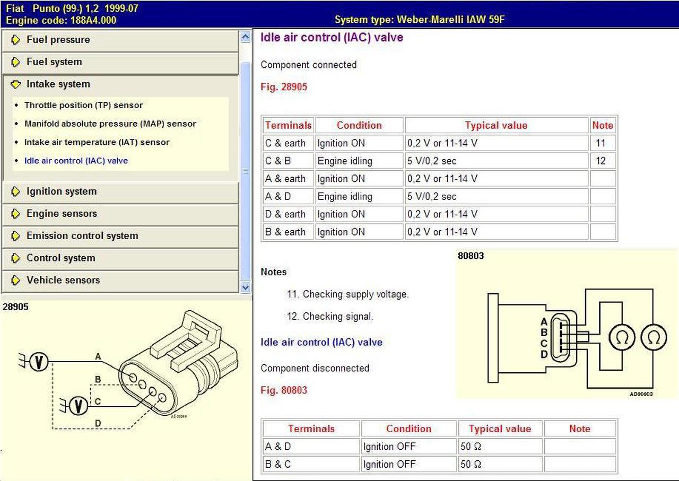Select the Intake system menu header
679x481 pixels.
(x=120, y=84)
